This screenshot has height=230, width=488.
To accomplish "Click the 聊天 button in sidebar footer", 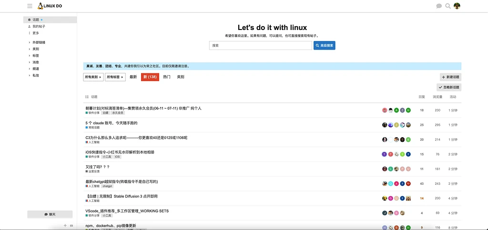I will [x=50, y=214].
